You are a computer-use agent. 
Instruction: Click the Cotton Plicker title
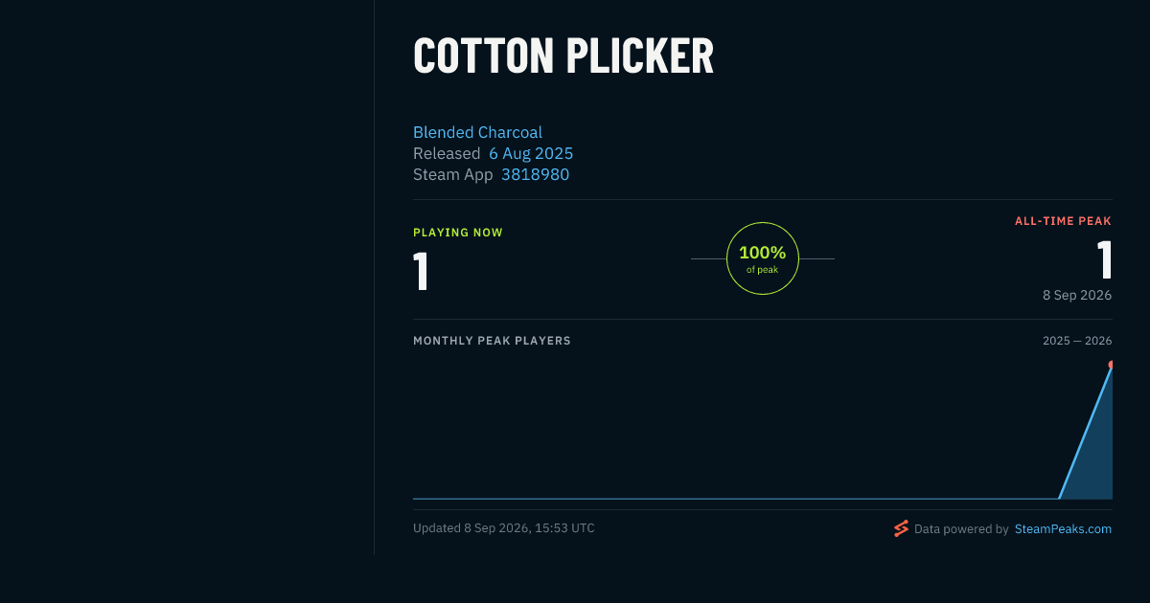tap(563, 56)
